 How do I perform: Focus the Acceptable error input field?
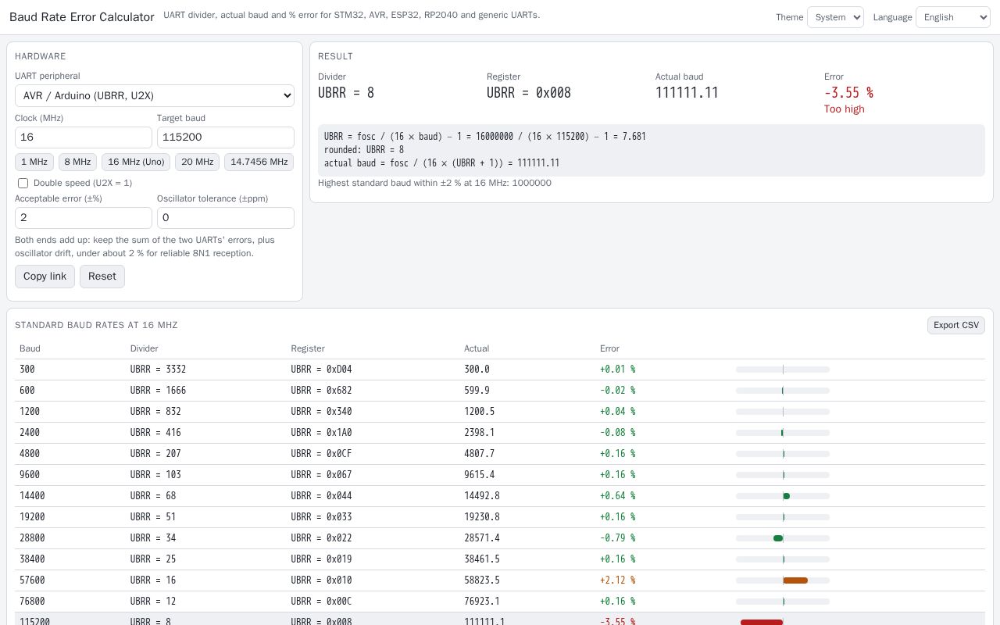click(84, 218)
